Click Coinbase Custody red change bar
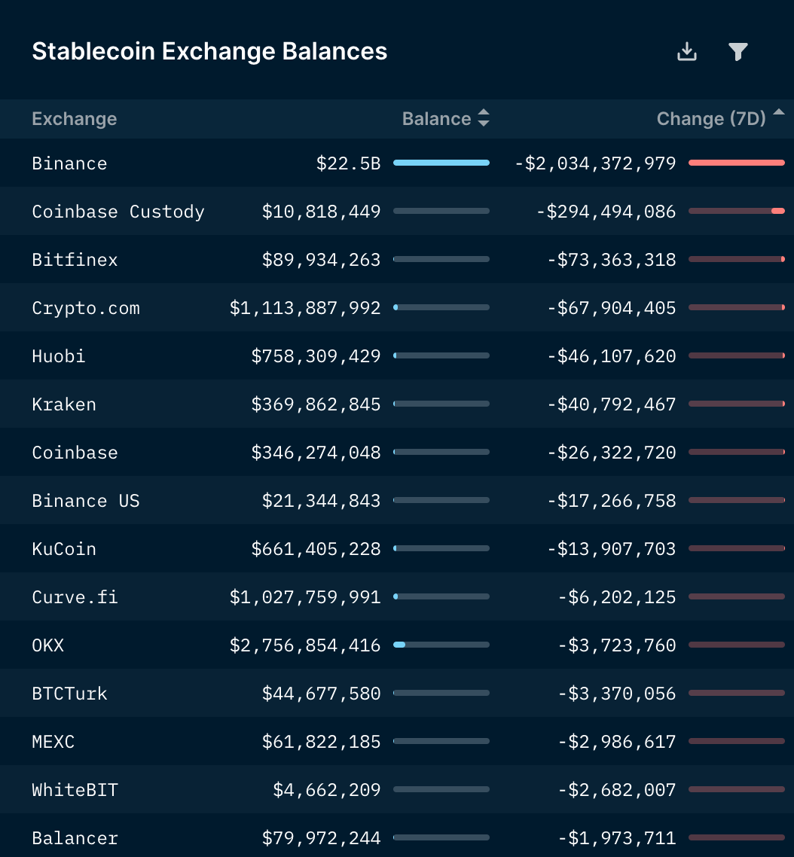Image resolution: width=794 pixels, height=857 pixels. point(737,211)
